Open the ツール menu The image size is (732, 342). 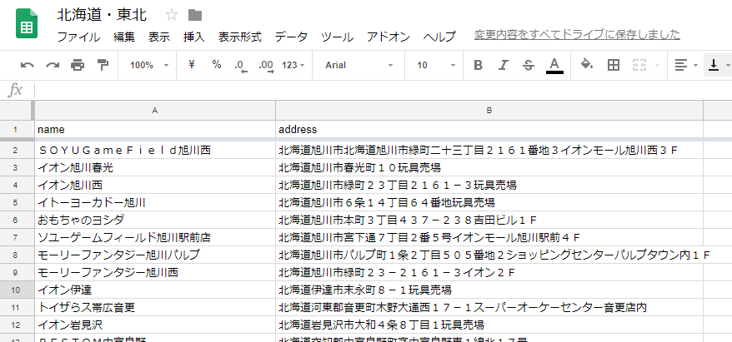coord(337,37)
